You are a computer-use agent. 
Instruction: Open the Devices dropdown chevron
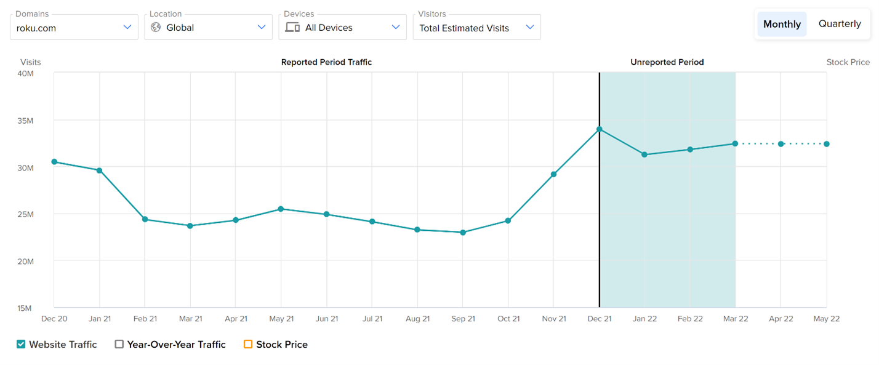point(396,27)
